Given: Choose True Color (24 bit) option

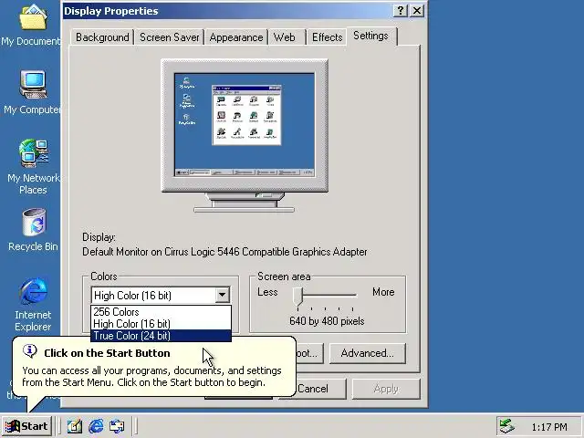Looking at the screenshot, I should tap(161, 336).
